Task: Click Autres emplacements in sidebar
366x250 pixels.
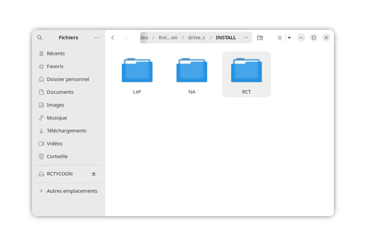Action: tap(71, 191)
